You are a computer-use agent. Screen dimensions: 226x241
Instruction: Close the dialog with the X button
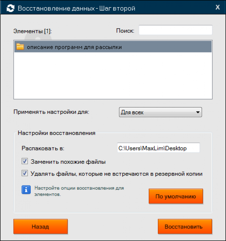(x=218, y=8)
